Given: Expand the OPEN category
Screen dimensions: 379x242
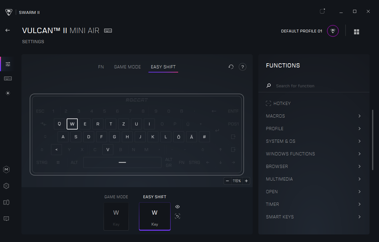Looking at the screenshot, I should coord(314,192).
